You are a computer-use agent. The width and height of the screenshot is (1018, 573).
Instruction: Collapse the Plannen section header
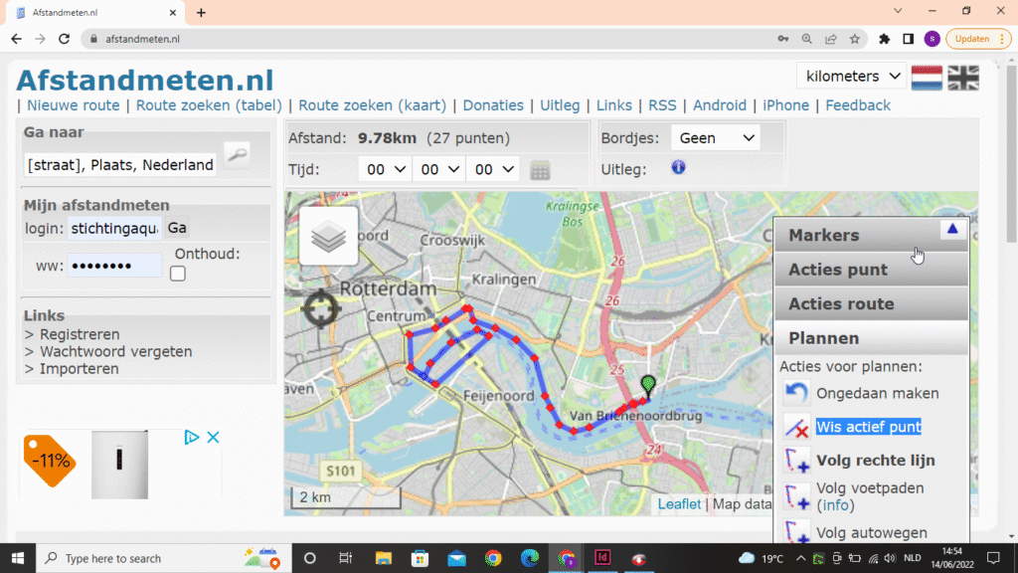tap(871, 338)
